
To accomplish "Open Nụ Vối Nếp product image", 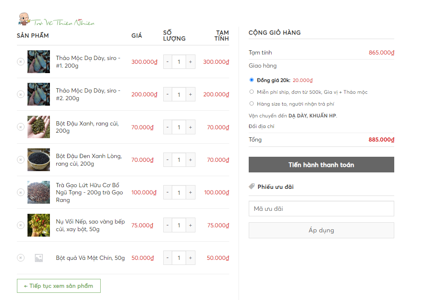I will click(38, 225).
